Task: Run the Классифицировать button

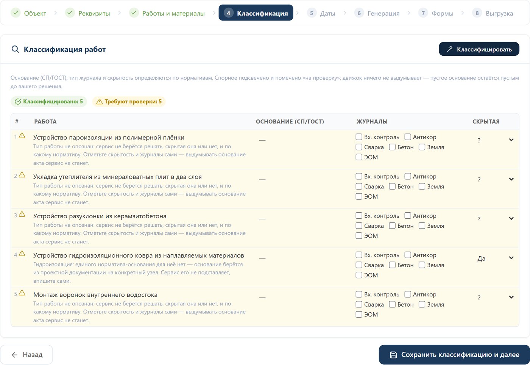Action: point(479,49)
